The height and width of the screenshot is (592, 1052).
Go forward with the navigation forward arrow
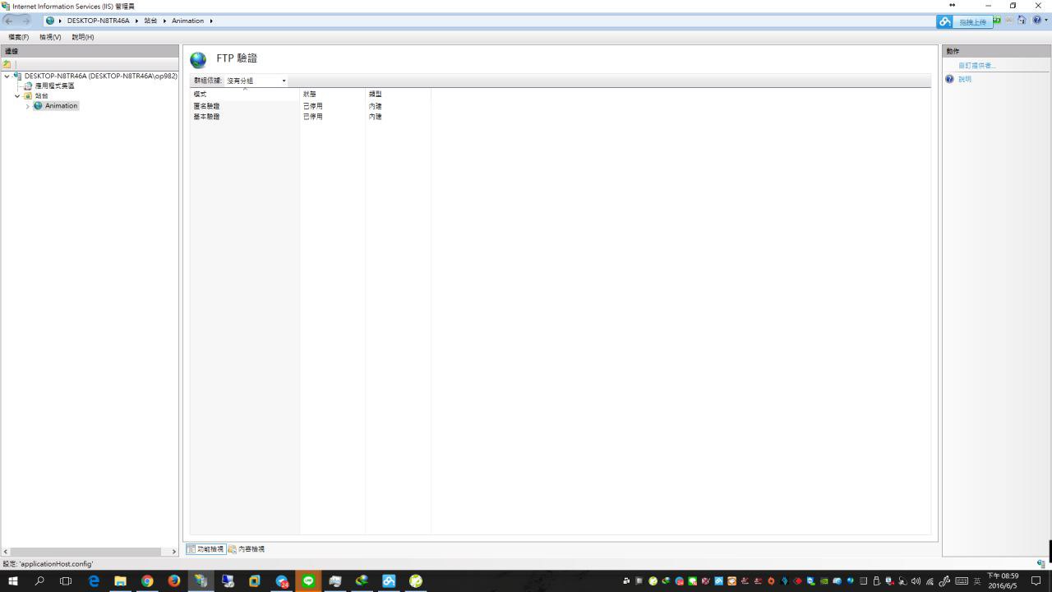point(25,21)
